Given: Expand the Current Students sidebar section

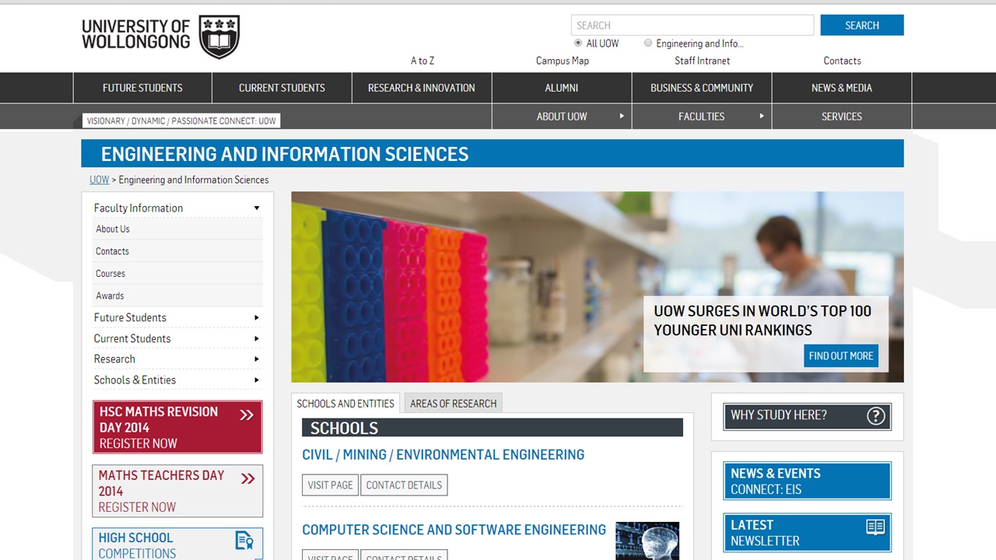Looking at the screenshot, I should (257, 338).
